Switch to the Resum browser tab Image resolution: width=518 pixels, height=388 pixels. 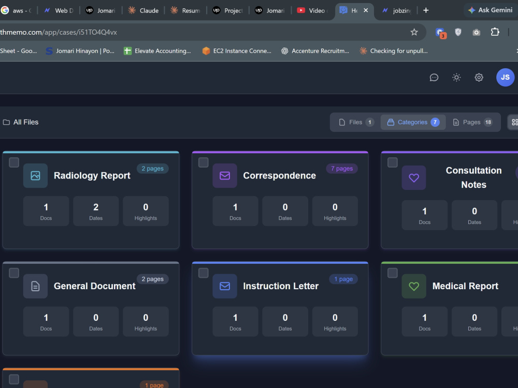185,10
